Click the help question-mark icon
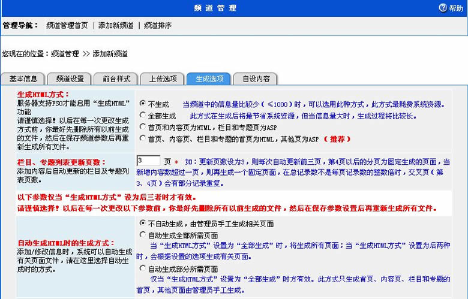Screen dimensions: 468x299 pos(443,8)
